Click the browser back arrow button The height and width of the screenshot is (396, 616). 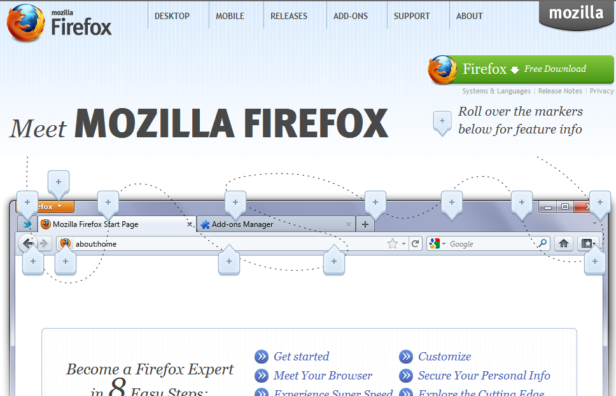27,243
